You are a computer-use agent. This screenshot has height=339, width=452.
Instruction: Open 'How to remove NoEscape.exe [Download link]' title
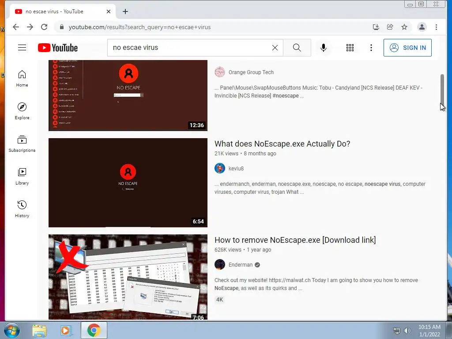295,240
